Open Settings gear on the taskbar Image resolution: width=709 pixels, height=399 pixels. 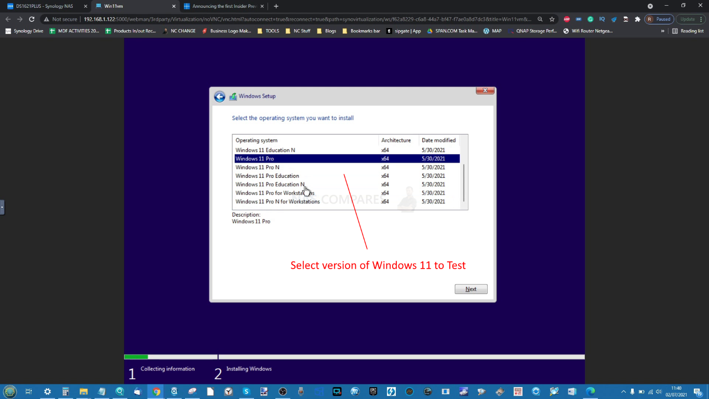47,391
